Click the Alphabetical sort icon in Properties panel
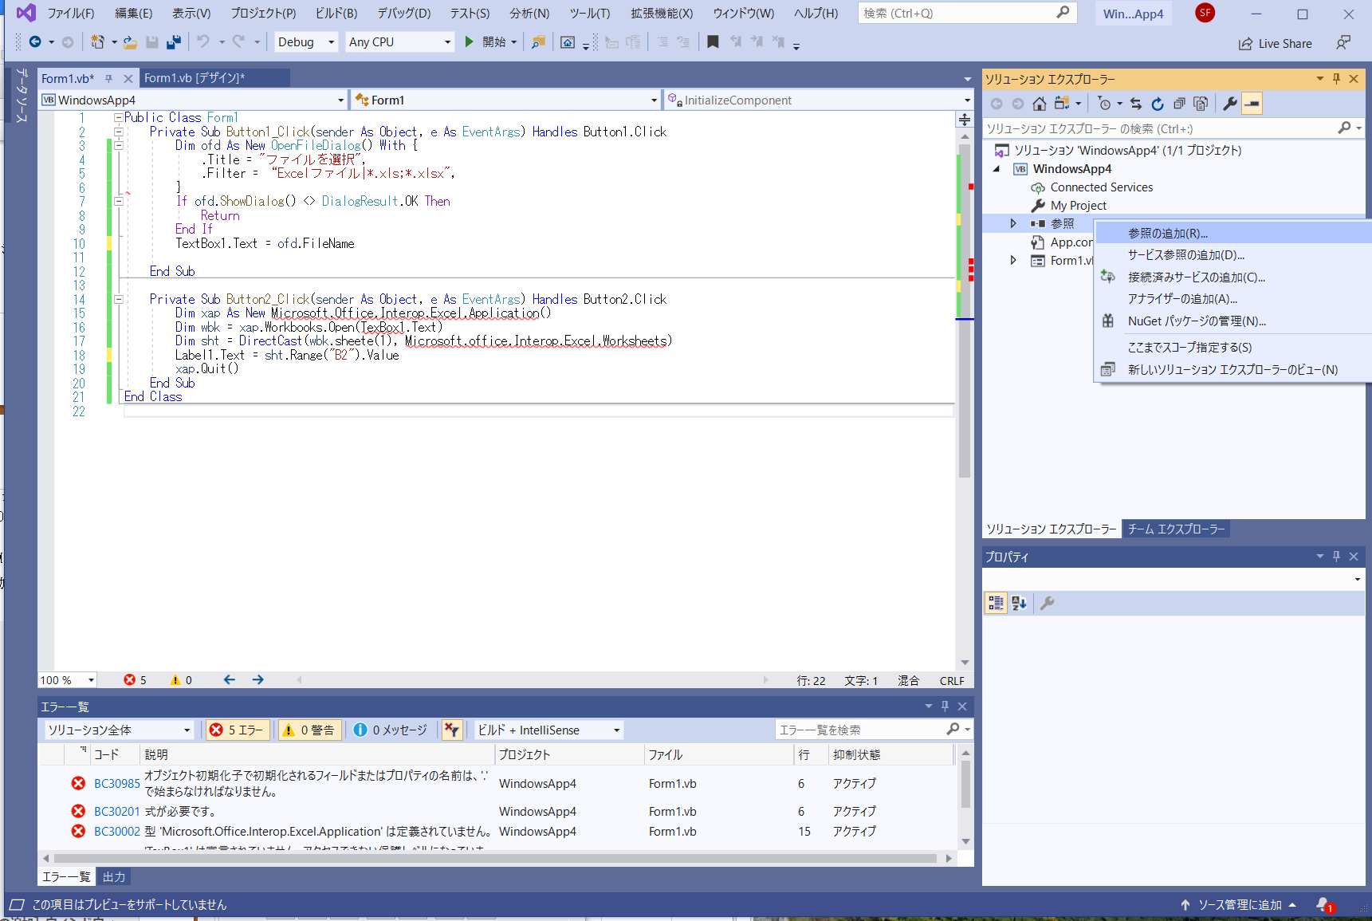 1019,604
